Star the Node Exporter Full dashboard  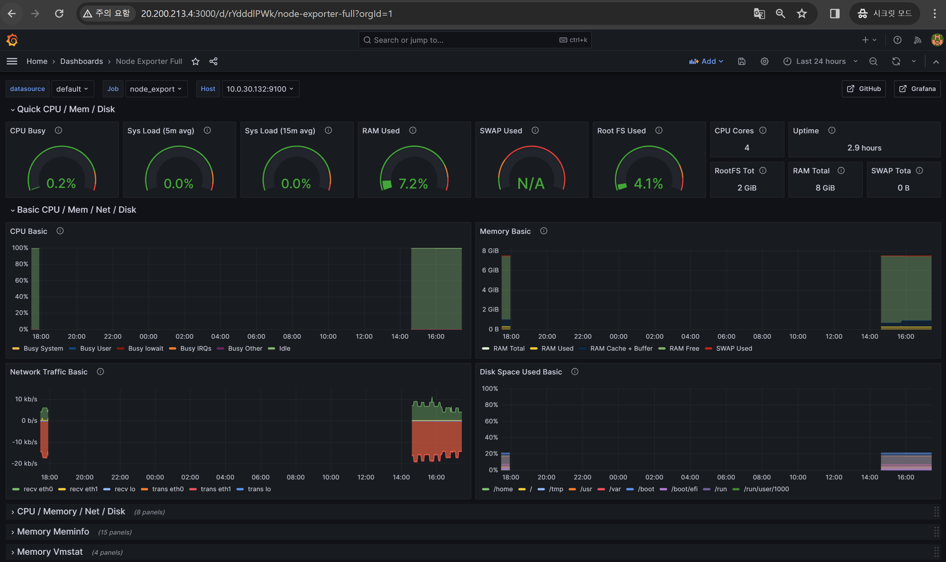point(195,61)
